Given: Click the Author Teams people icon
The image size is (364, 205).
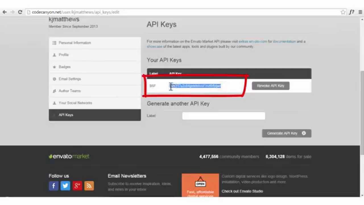Looking at the screenshot, I should [x=54, y=91].
